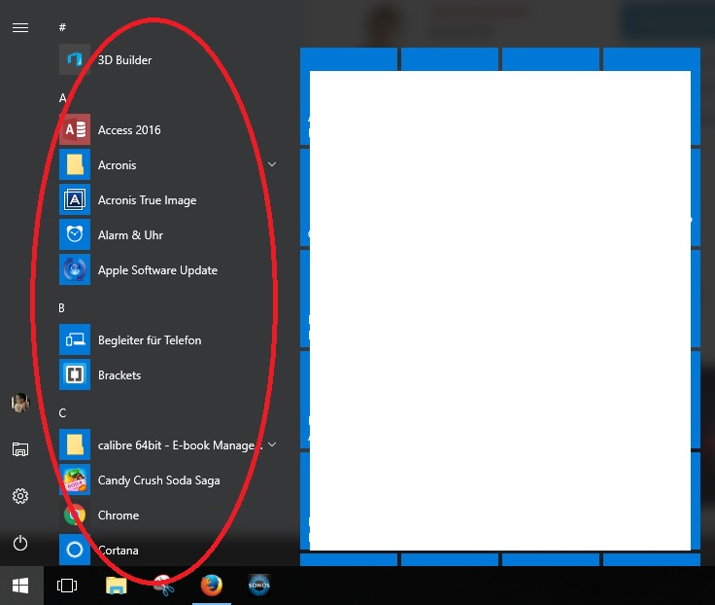Screen dimensions: 715x605
Task: Open the Alarm & Uhr clock icon
Action: [75, 234]
